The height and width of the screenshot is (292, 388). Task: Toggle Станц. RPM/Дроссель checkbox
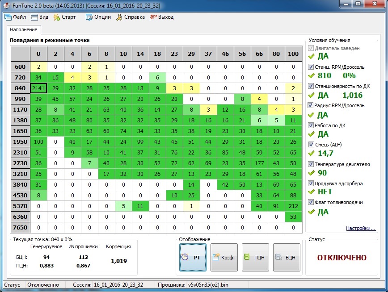(311, 67)
